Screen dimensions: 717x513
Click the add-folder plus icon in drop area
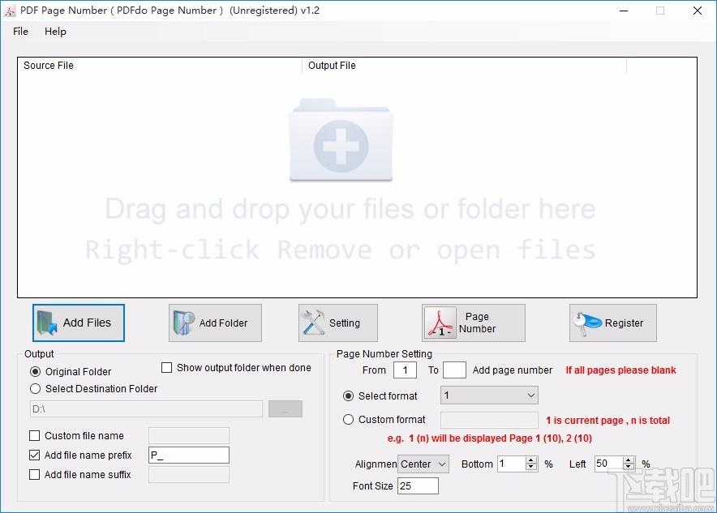[x=341, y=141]
